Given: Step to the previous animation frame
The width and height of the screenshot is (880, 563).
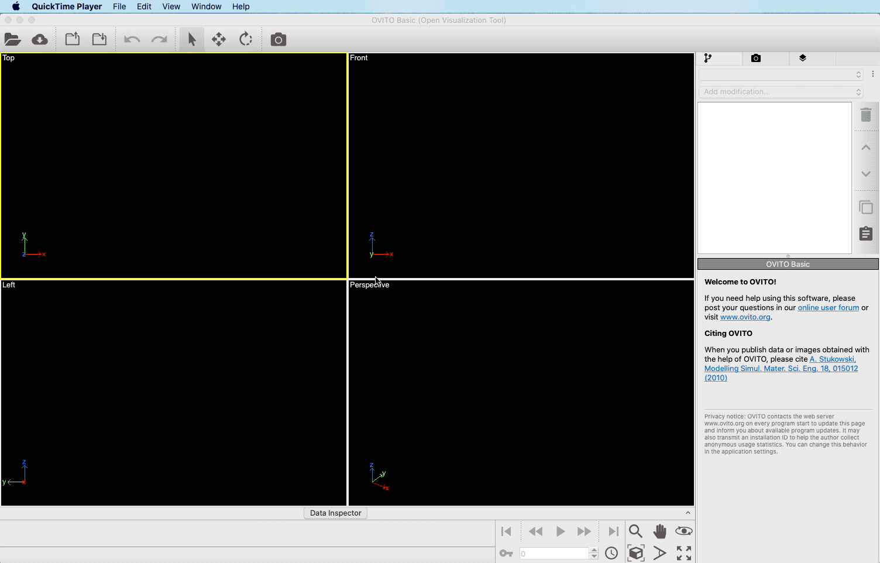Looking at the screenshot, I should 535,531.
